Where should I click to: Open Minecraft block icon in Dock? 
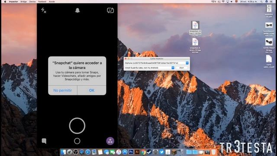pos(174,152)
